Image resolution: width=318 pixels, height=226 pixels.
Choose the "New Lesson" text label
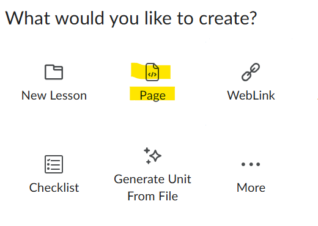54,95
